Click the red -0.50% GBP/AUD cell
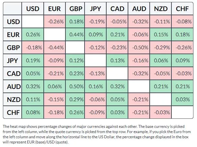This screenshot has width=197, height=147. (x=140, y=47)
